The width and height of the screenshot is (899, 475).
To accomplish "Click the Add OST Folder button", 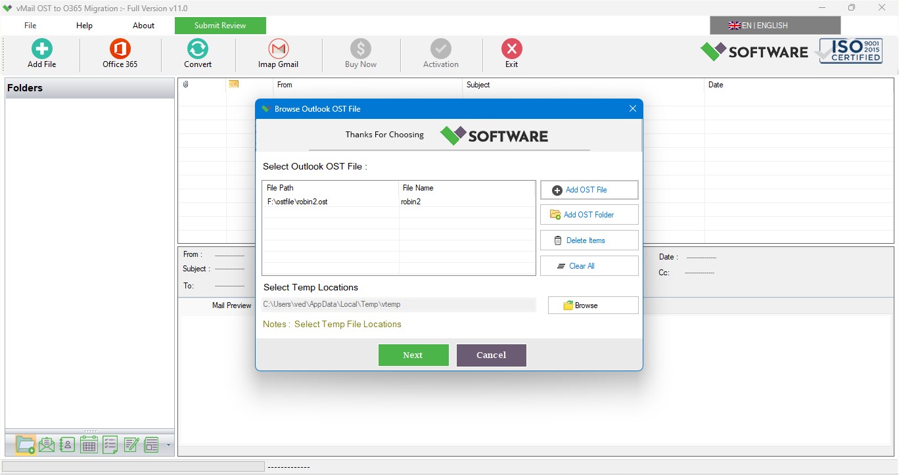I will 589,215.
